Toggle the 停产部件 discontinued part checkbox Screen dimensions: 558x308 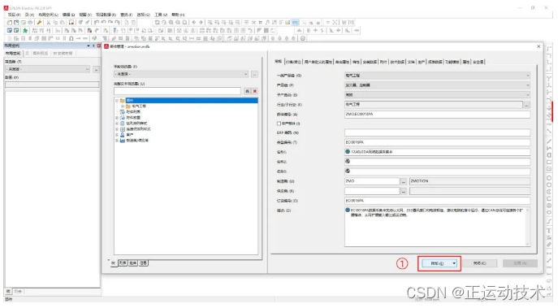(279, 124)
